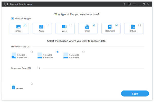Screen dimensions: 154x102
Task: Select the Recycle Bin radio button
Action: [32, 84]
